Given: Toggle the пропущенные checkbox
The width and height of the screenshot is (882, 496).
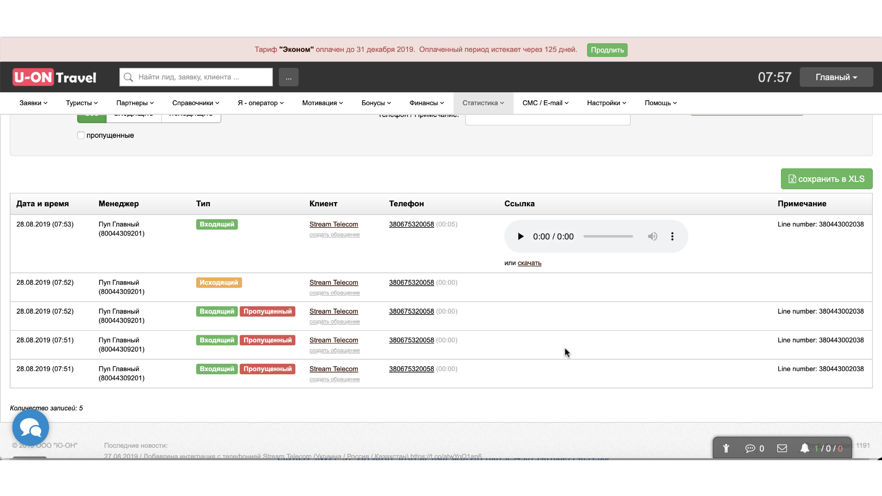Looking at the screenshot, I should point(81,135).
